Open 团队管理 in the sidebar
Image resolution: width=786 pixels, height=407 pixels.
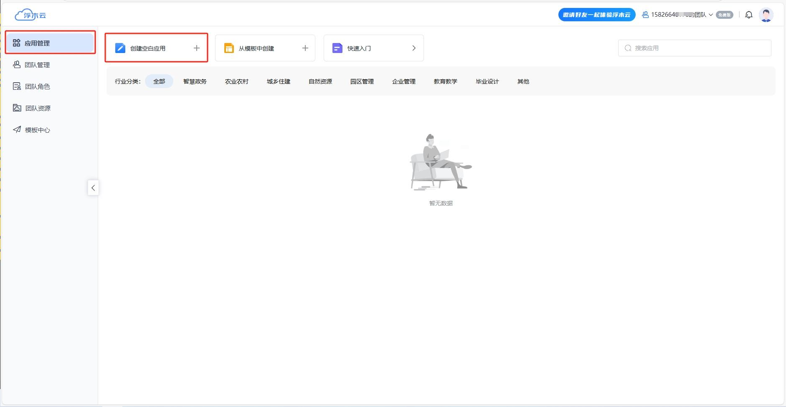click(37, 65)
